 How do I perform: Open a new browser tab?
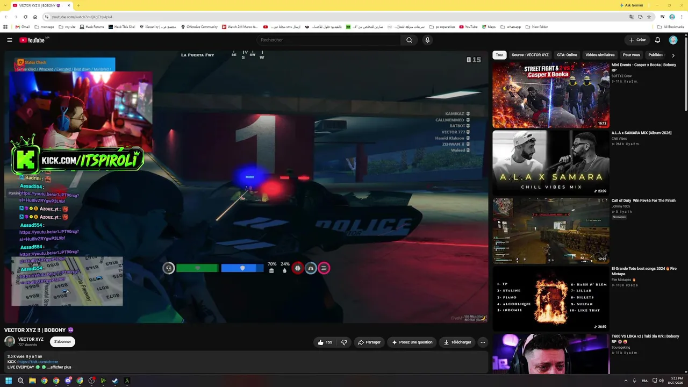[x=78, y=5]
